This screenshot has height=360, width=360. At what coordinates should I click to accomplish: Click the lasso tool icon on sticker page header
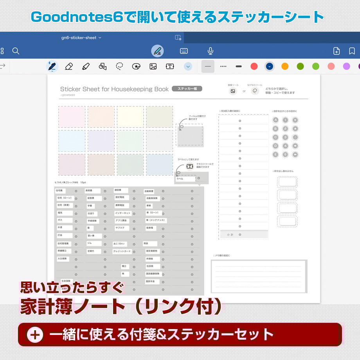[x=255, y=91]
